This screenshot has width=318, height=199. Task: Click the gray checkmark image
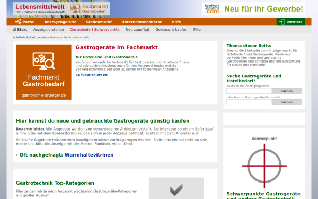point(176,189)
